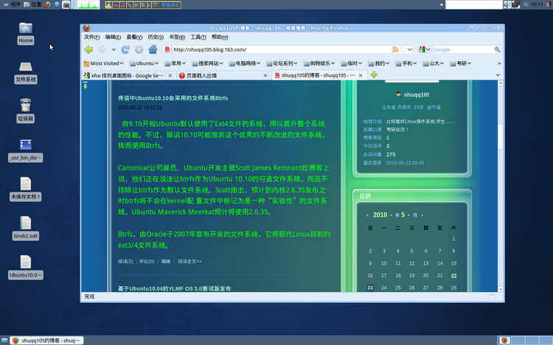
Task: Open the navigation history dropdown arrow
Action: 114,49
